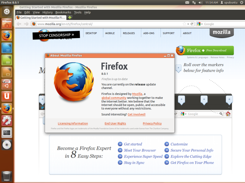
Task: Click the Twitter bird icon in the page illustration
Action: tap(42, 108)
